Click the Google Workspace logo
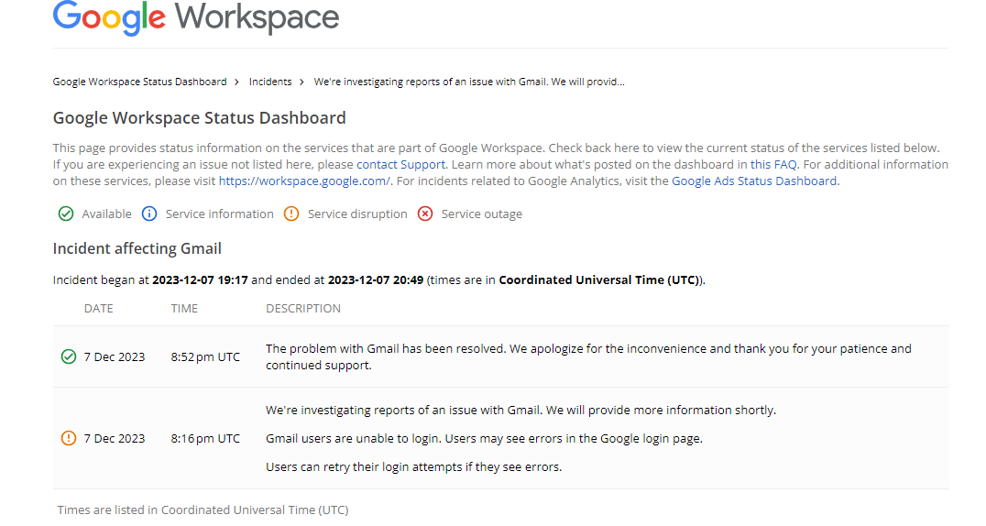This screenshot has height=526, width=986. tap(195, 17)
